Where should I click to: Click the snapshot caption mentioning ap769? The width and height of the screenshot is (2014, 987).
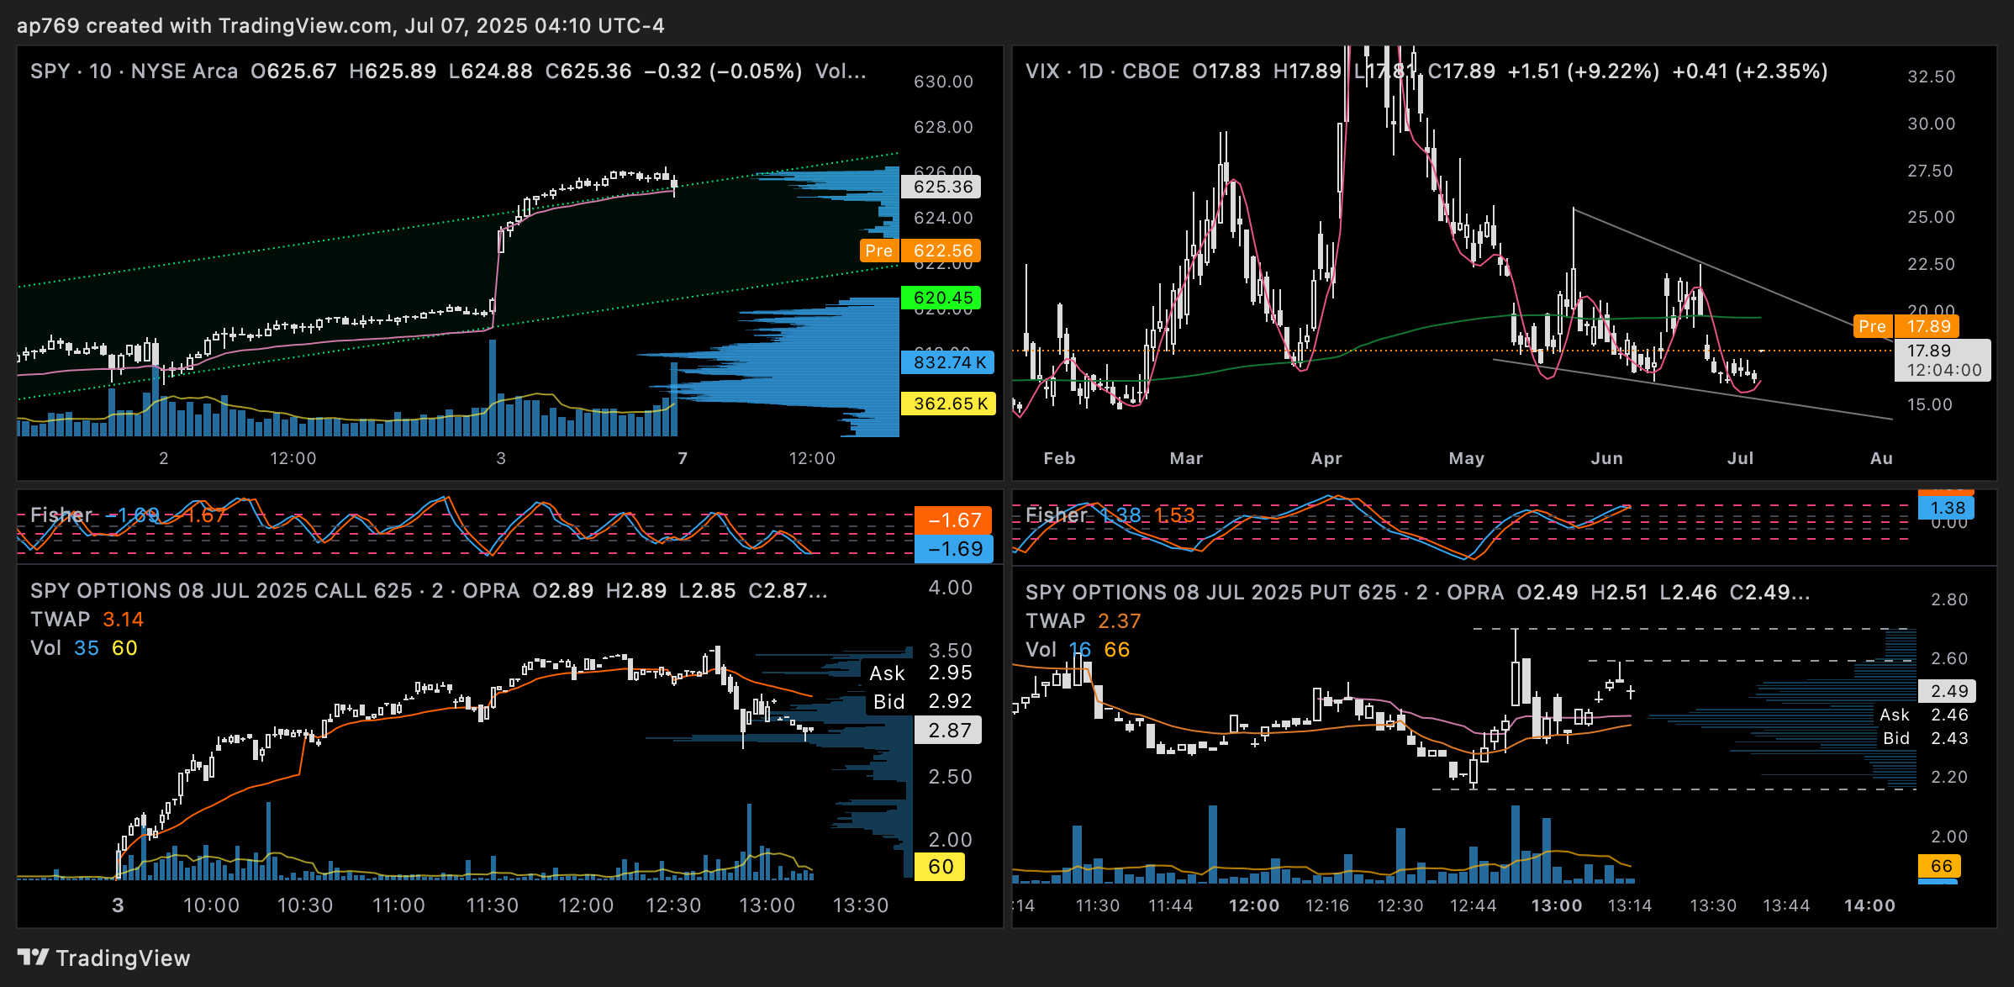click(x=340, y=25)
